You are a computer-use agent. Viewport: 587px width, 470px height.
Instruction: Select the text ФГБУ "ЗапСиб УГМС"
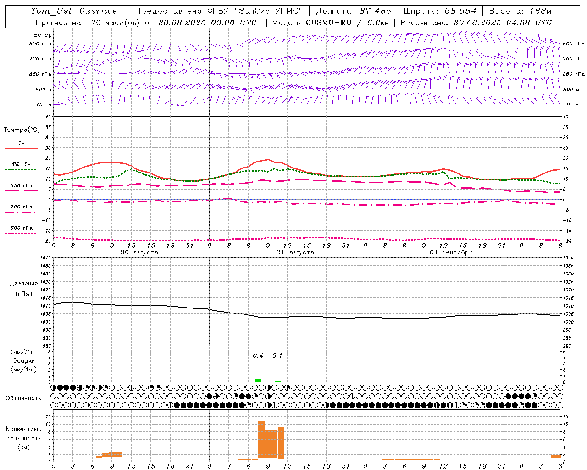tap(255, 11)
